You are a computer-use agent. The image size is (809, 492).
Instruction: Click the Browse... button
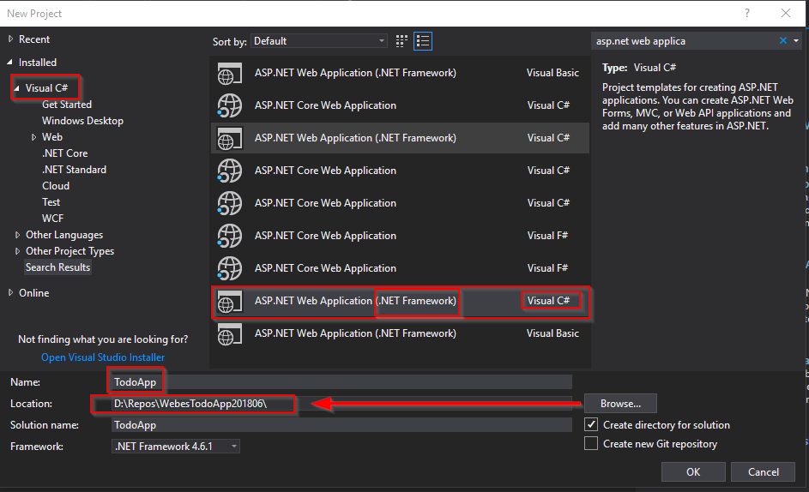click(620, 404)
